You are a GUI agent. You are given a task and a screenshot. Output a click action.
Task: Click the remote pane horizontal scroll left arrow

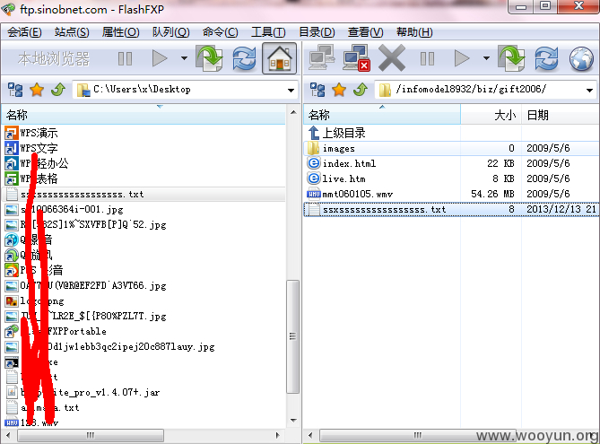point(310,435)
